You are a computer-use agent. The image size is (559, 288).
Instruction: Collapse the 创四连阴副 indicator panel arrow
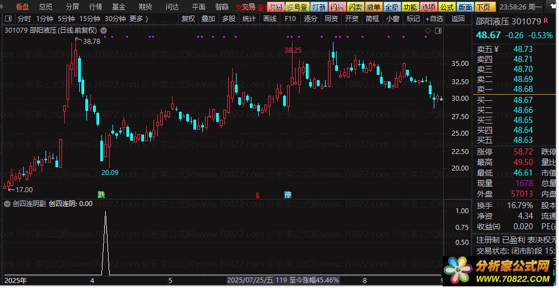(x=7, y=204)
